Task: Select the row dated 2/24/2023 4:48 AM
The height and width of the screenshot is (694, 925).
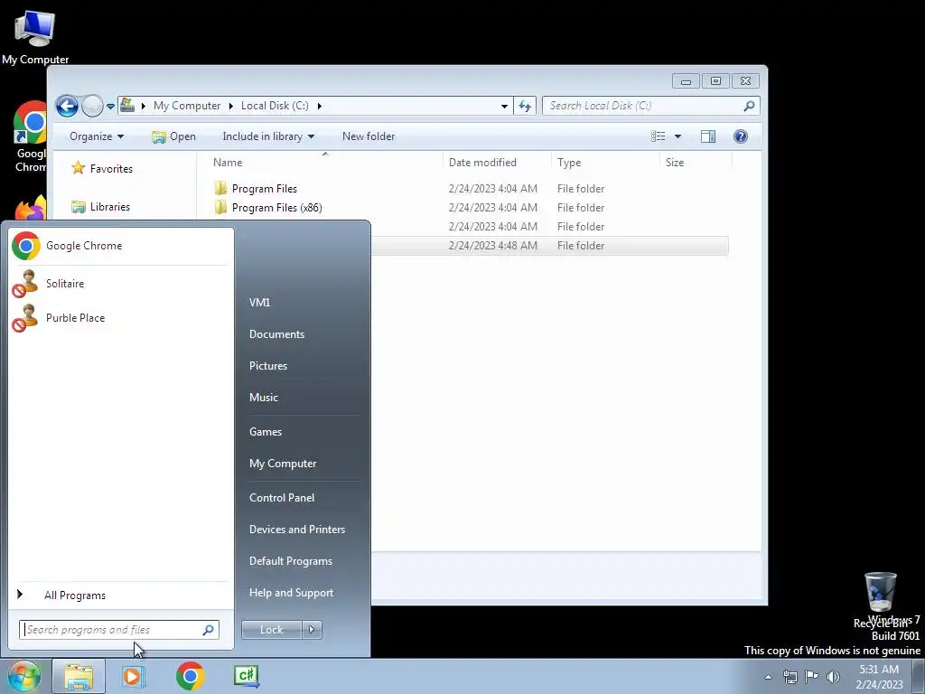Action: click(549, 246)
